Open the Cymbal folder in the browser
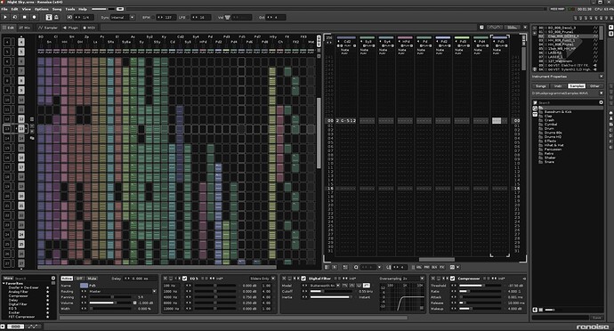The height and width of the screenshot is (331, 614). coord(550,125)
